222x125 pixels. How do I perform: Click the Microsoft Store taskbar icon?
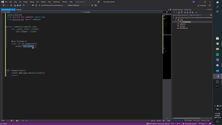point(217,38)
